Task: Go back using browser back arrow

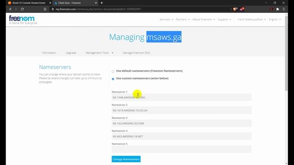Action: 10,9
